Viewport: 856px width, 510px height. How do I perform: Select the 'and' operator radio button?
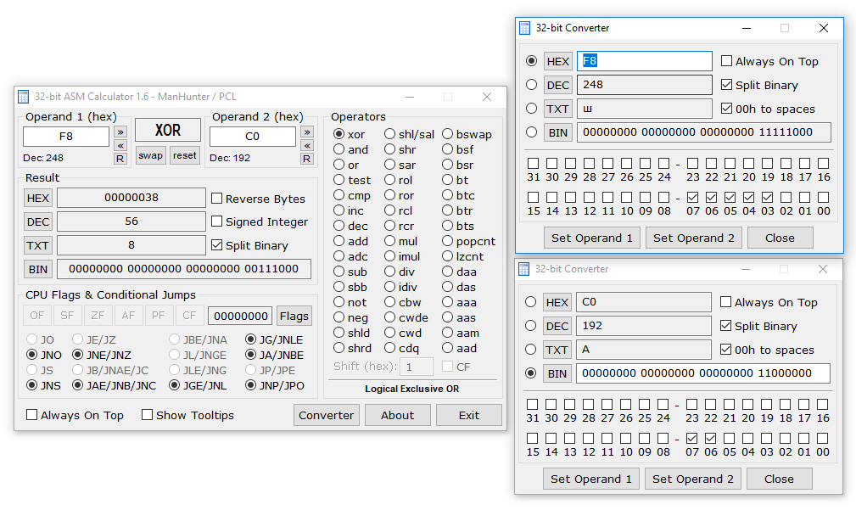pyautogui.click(x=339, y=149)
